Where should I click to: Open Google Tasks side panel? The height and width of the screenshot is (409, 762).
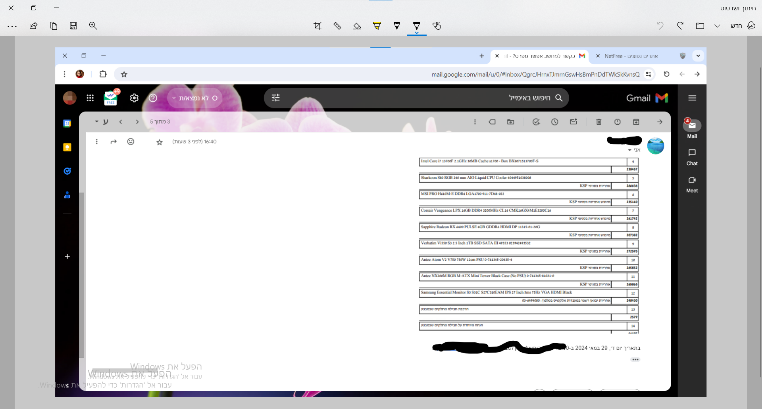67,171
